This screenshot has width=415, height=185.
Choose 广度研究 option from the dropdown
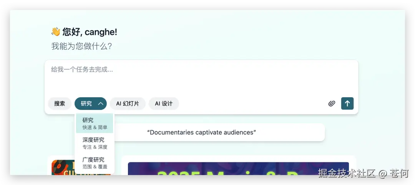pyautogui.click(x=95, y=163)
